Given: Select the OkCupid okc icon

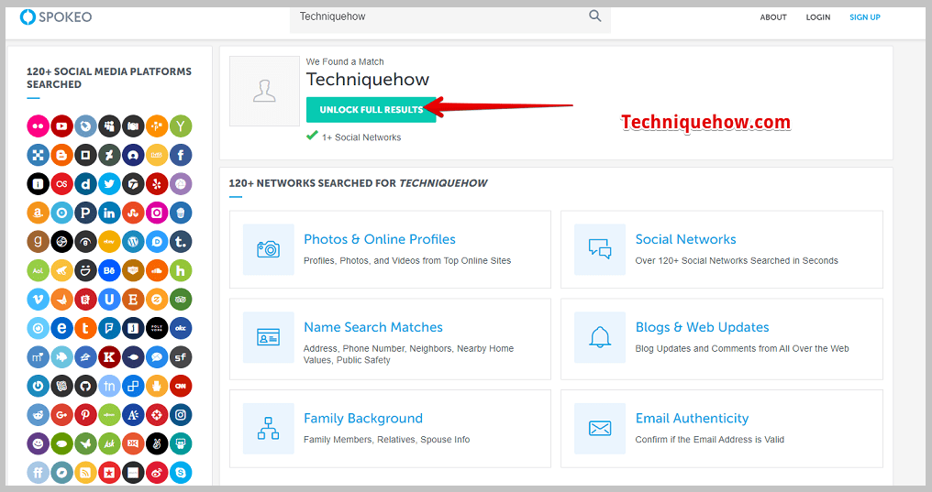Looking at the screenshot, I should coord(181,328).
